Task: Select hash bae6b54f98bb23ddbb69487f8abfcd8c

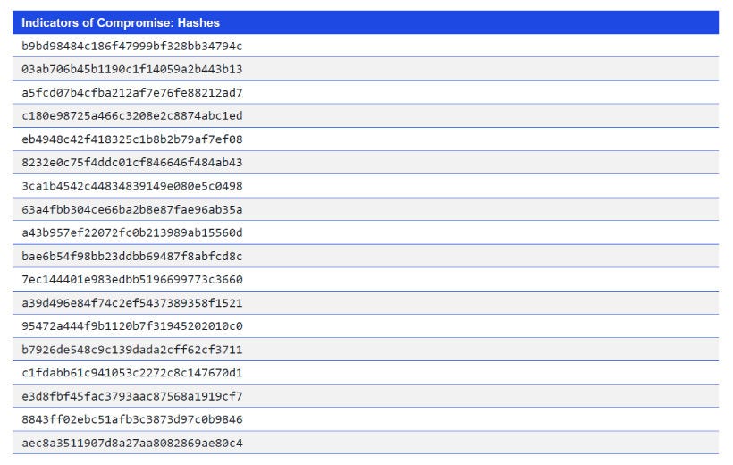Action: tap(131, 257)
